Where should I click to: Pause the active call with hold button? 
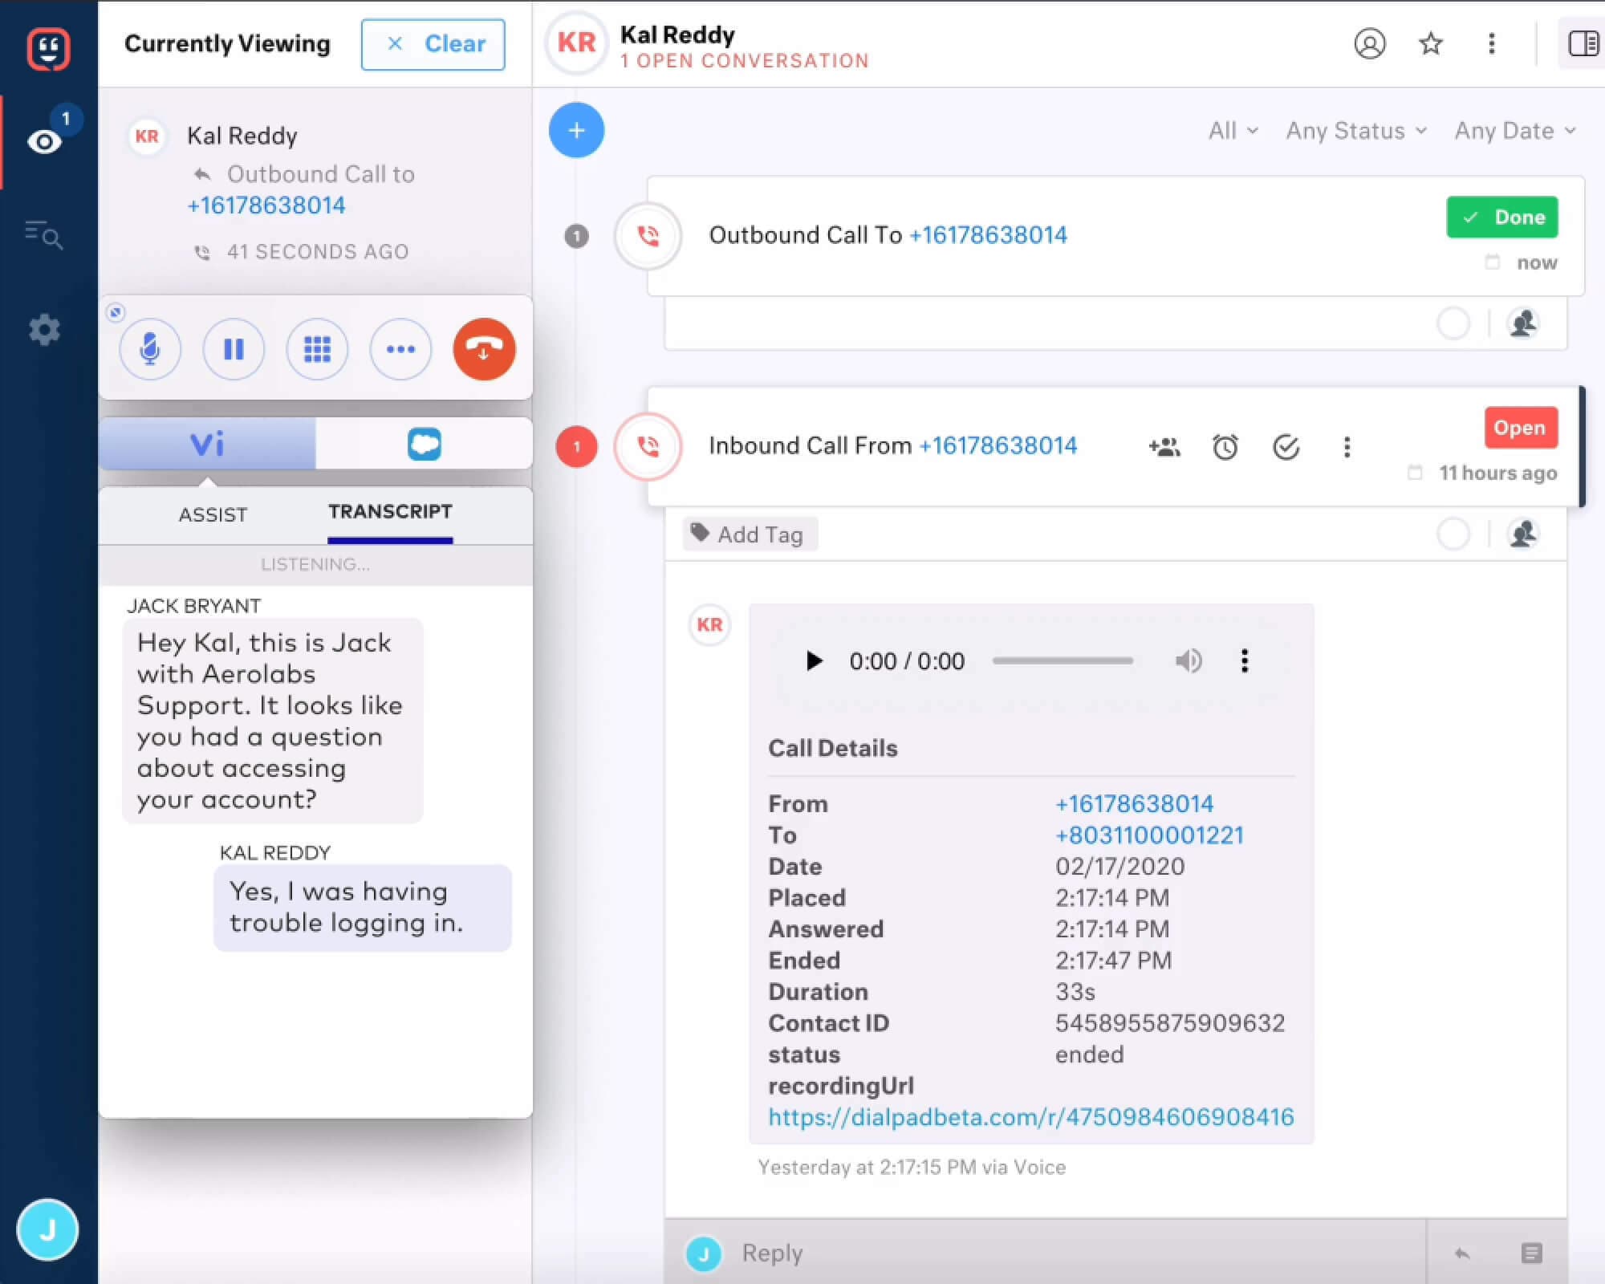click(234, 349)
